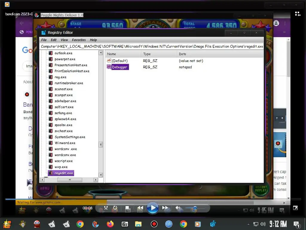The height and width of the screenshot is (230, 306).
Task: Show hidden system tray icons
Action: [x=248, y=224]
